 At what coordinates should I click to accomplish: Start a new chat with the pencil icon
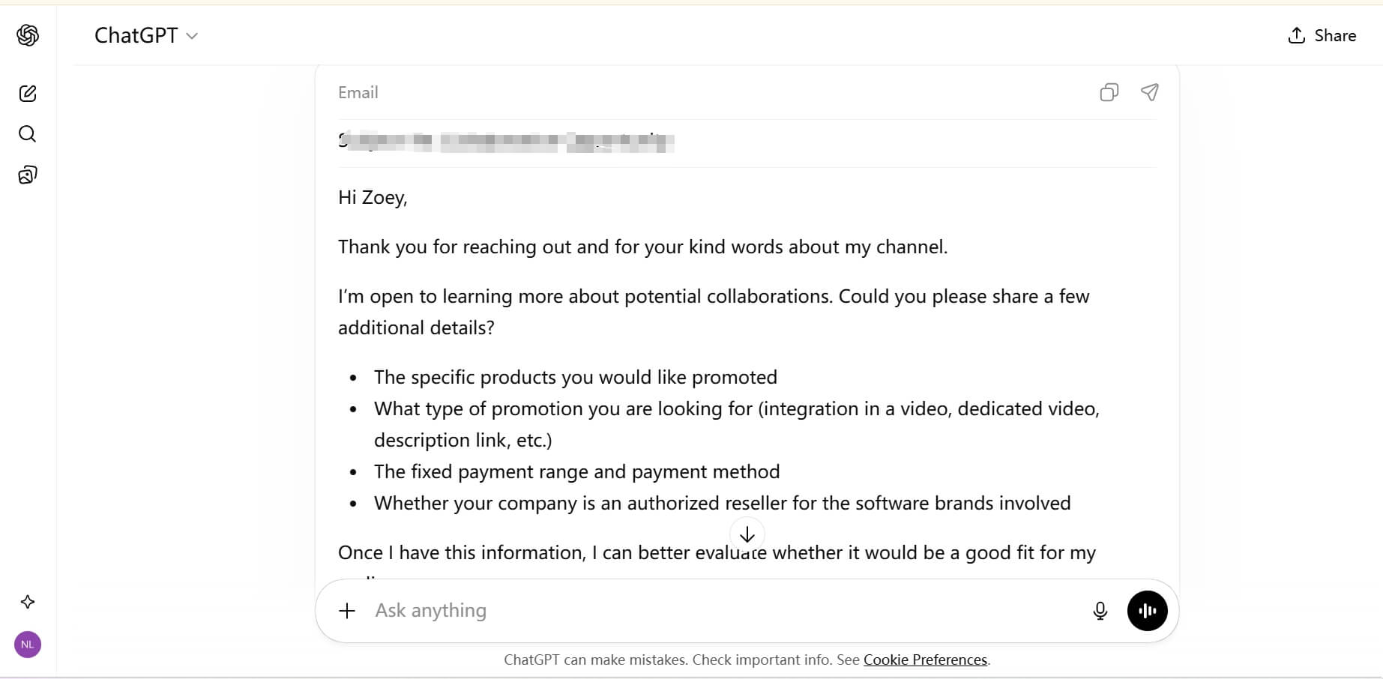coord(28,94)
